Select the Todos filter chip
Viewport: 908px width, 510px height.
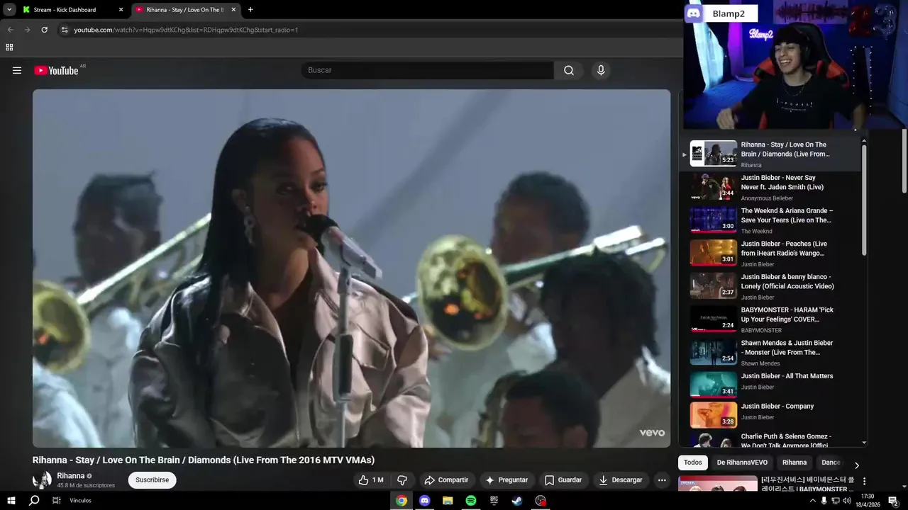pyautogui.click(x=693, y=463)
